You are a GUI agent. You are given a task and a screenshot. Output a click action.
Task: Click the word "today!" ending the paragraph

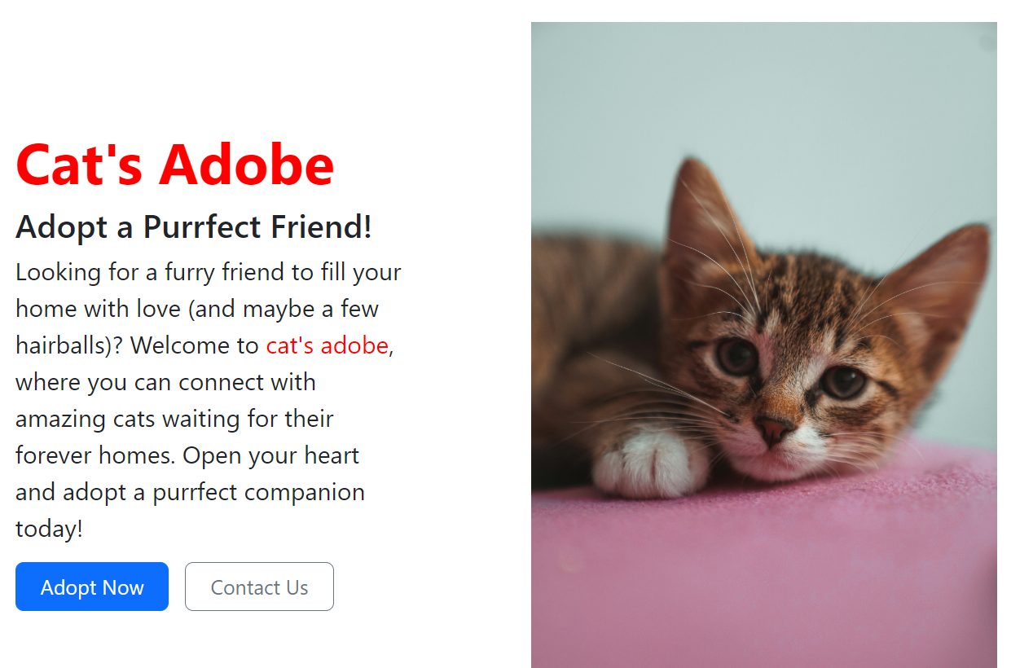[x=49, y=529]
